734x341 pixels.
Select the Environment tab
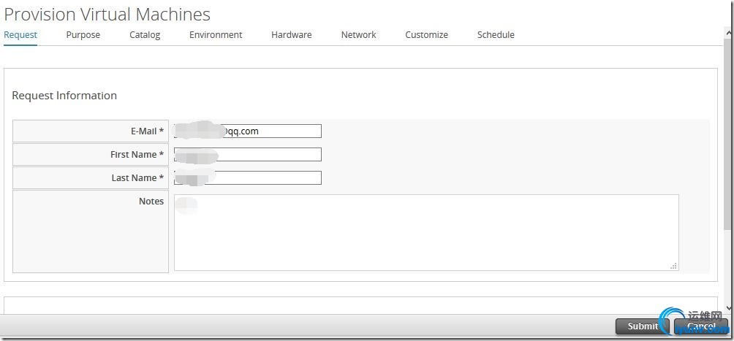(x=216, y=34)
